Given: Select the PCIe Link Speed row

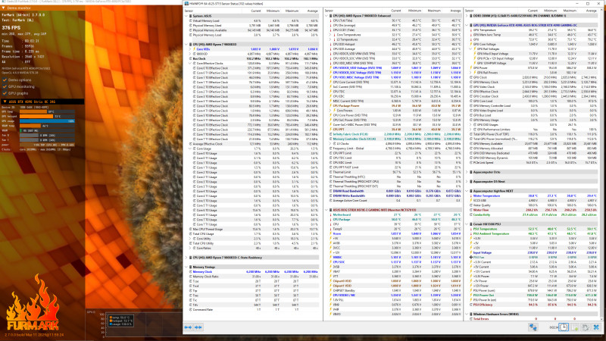Looking at the screenshot, I should (x=533, y=163).
